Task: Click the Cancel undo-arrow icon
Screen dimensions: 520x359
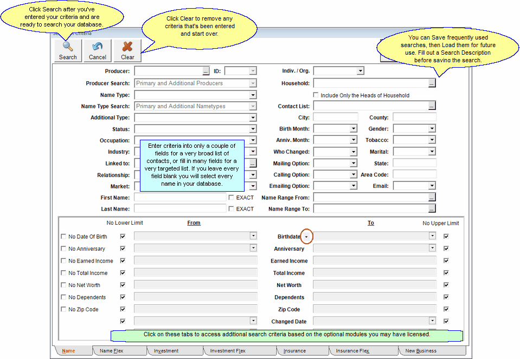Action: [97, 47]
